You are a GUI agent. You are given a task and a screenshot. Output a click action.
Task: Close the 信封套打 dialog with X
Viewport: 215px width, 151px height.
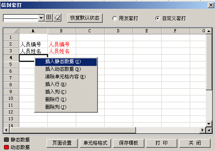click(211, 5)
